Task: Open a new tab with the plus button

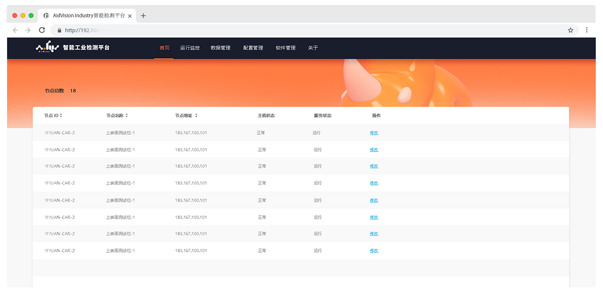Action: pyautogui.click(x=144, y=16)
